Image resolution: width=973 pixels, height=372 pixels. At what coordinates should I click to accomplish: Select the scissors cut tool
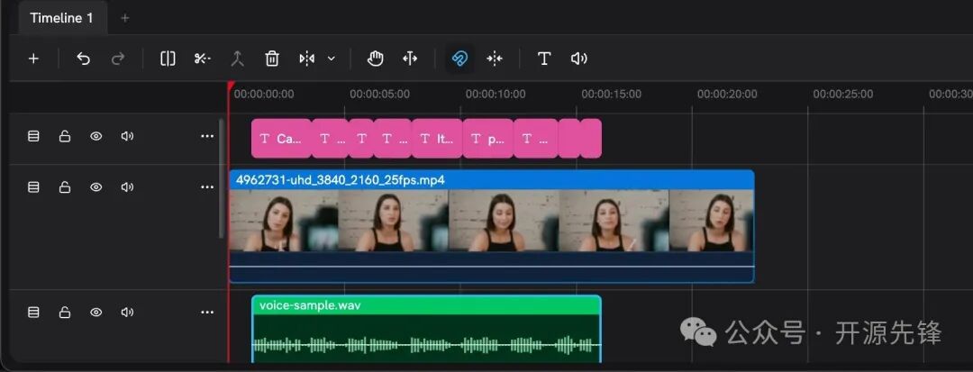[203, 59]
